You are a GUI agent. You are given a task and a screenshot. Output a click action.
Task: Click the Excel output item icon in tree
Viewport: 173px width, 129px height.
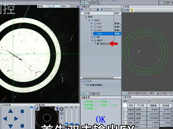click(98, 44)
